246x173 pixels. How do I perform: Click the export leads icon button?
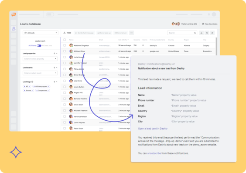[x=202, y=33]
